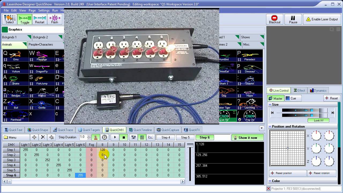Open the Misc. category dropdown
The height and width of the screenshot is (193, 343).
tap(262, 44)
